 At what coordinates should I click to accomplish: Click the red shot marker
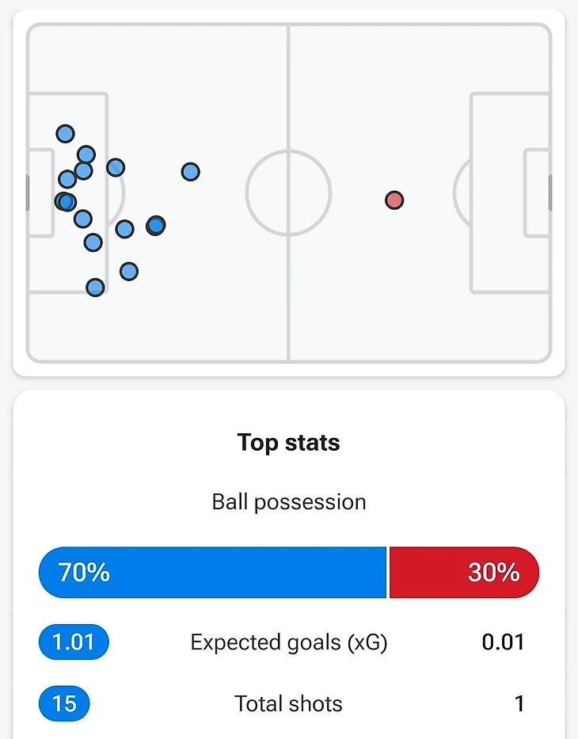coord(394,200)
